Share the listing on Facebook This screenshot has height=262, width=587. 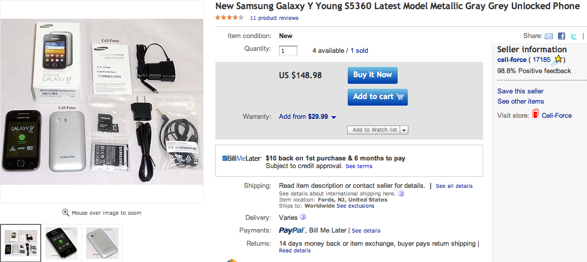(x=562, y=36)
